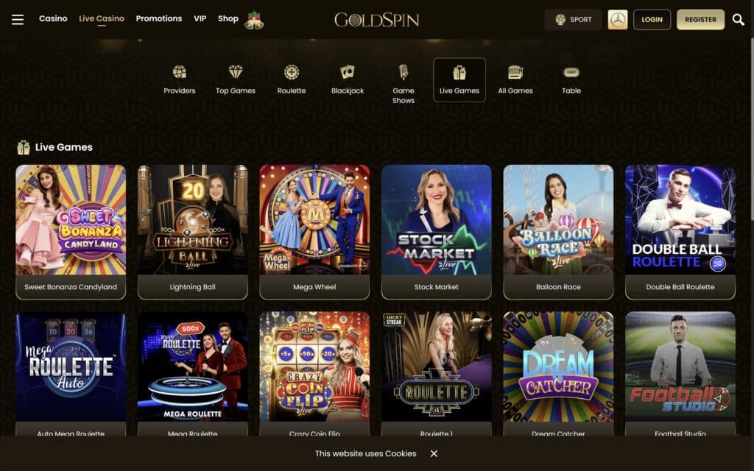Open the hamburger menu

[x=18, y=19]
